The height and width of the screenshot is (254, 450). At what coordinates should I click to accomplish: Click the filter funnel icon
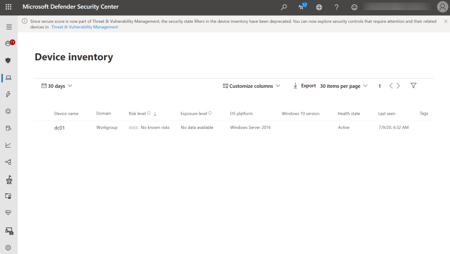tap(413, 86)
